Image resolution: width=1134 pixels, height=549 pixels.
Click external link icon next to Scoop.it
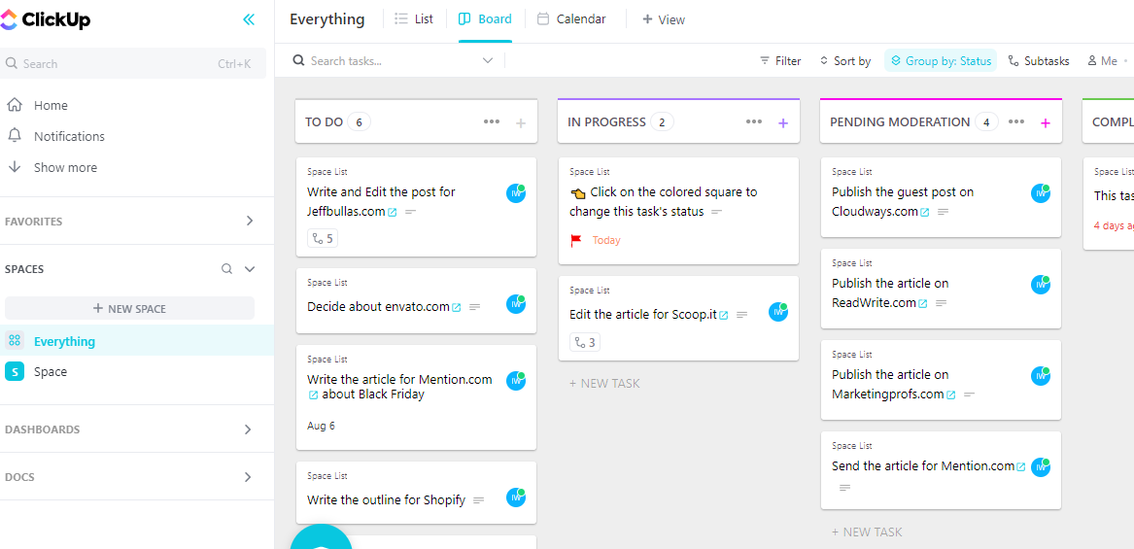point(723,316)
